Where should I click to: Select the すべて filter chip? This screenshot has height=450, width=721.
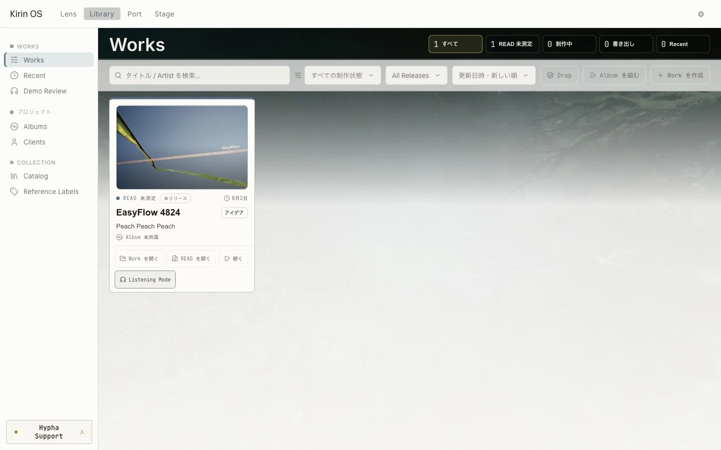pyautogui.click(x=456, y=44)
